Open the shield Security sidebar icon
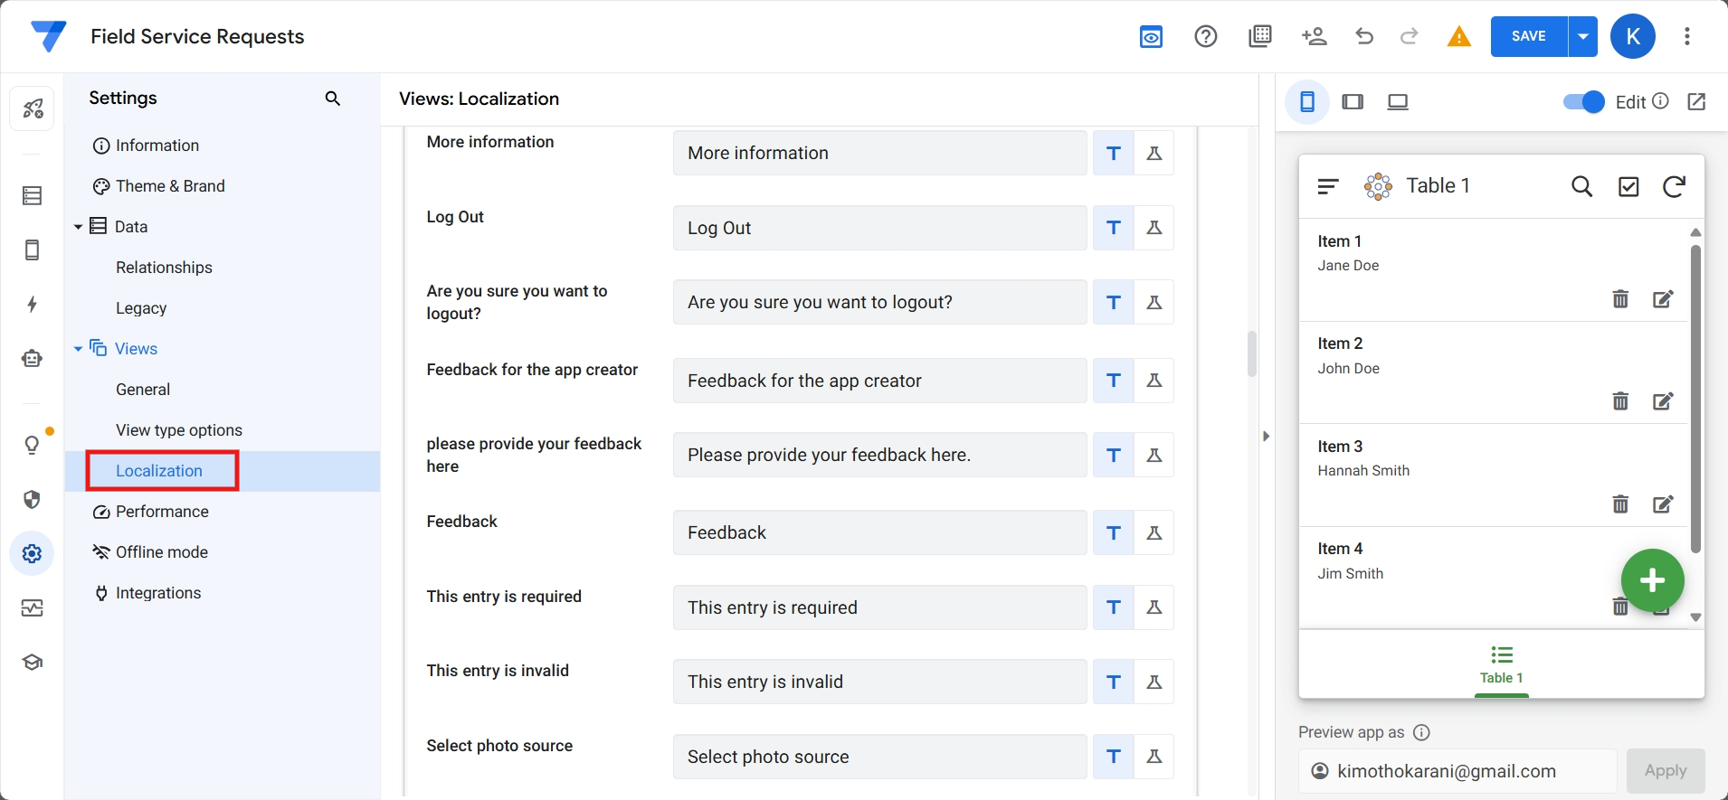The height and width of the screenshot is (800, 1728). pyautogui.click(x=33, y=500)
